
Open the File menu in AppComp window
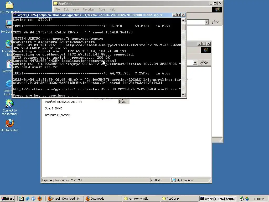coord(58,9)
